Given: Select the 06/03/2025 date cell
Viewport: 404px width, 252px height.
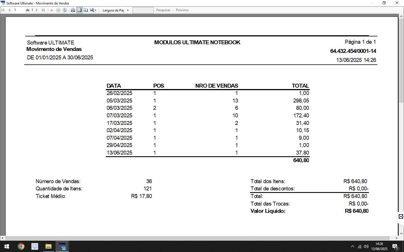Looking at the screenshot, I should [x=119, y=108].
